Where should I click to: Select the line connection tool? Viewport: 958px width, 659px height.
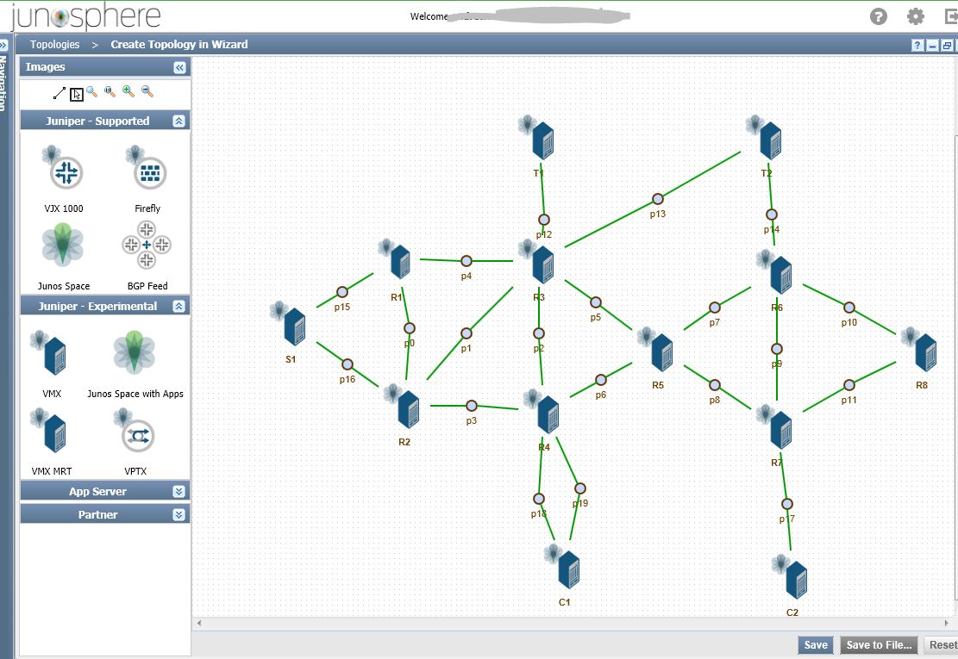click(x=59, y=93)
